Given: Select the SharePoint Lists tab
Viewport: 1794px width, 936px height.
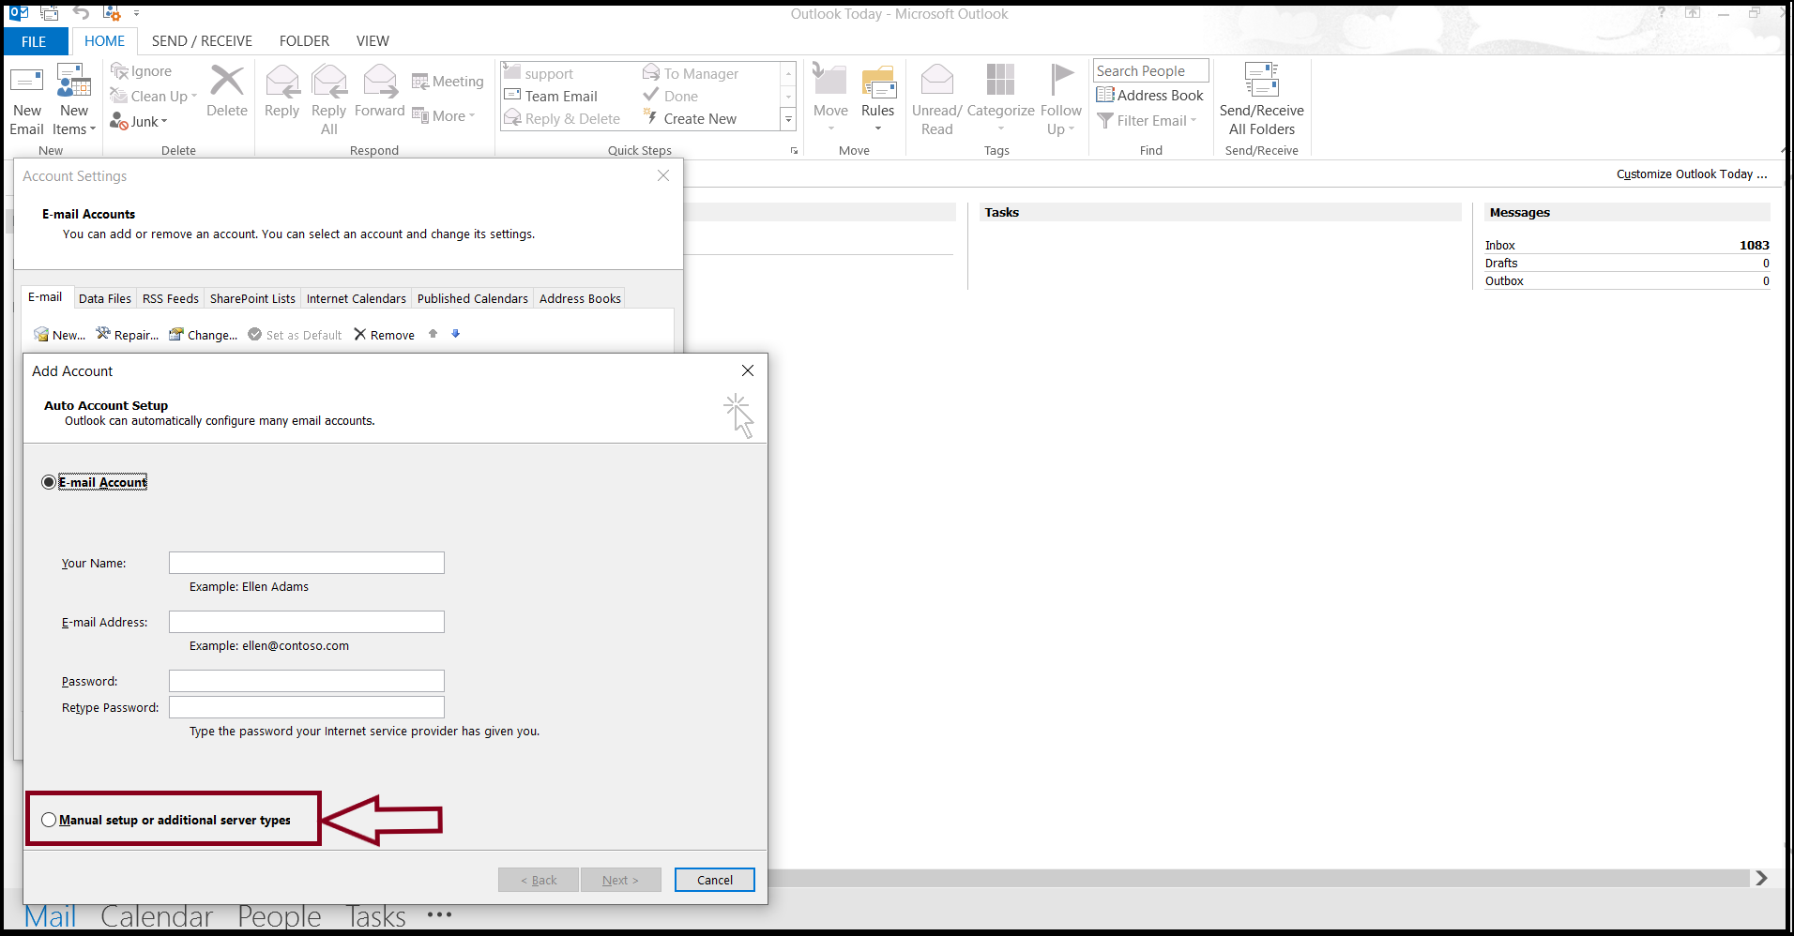Looking at the screenshot, I should (252, 298).
